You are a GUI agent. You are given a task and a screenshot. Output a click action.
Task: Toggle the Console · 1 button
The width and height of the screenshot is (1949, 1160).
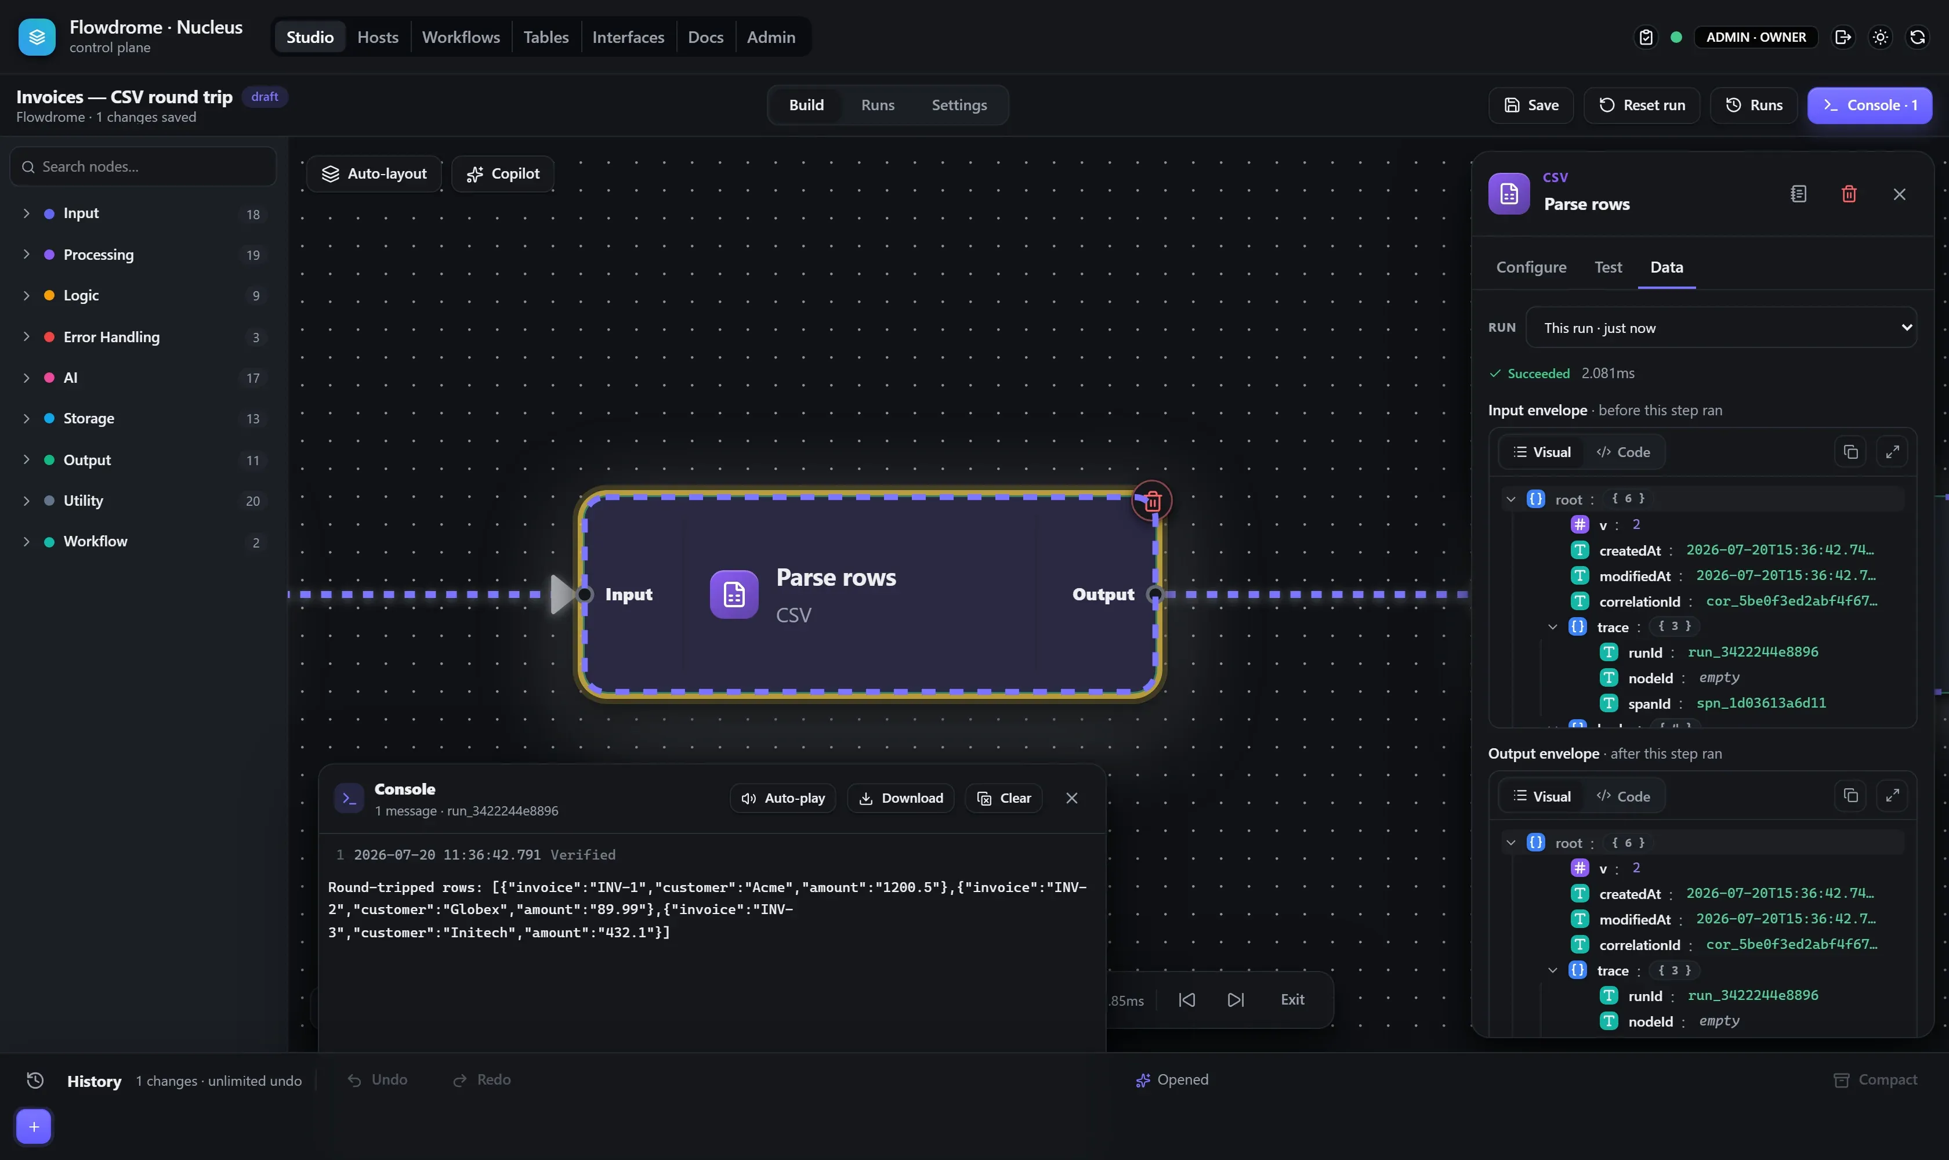tap(1870, 105)
